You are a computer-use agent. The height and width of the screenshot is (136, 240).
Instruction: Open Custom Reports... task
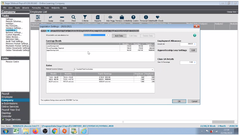[x=14, y=35]
